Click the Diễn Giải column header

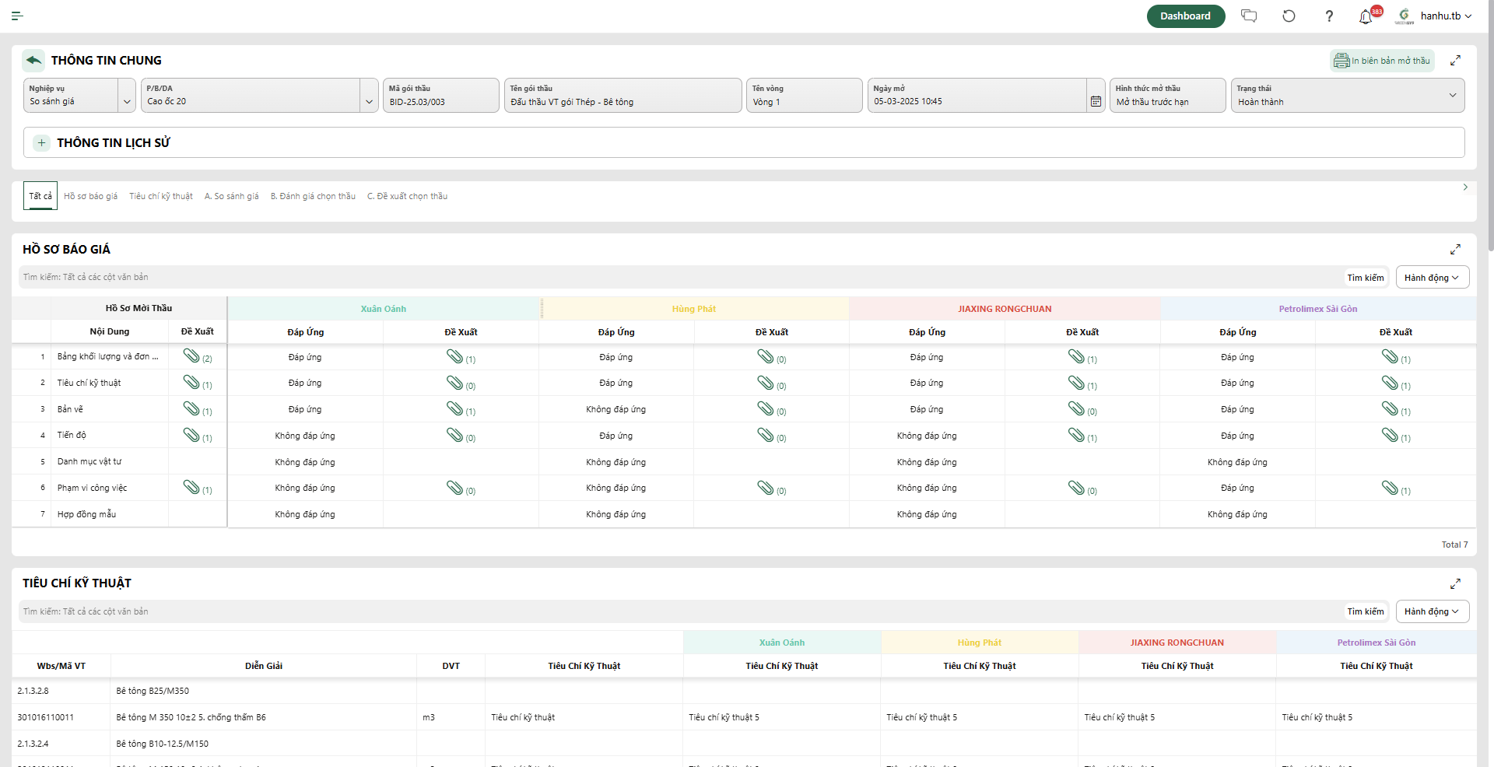[264, 666]
